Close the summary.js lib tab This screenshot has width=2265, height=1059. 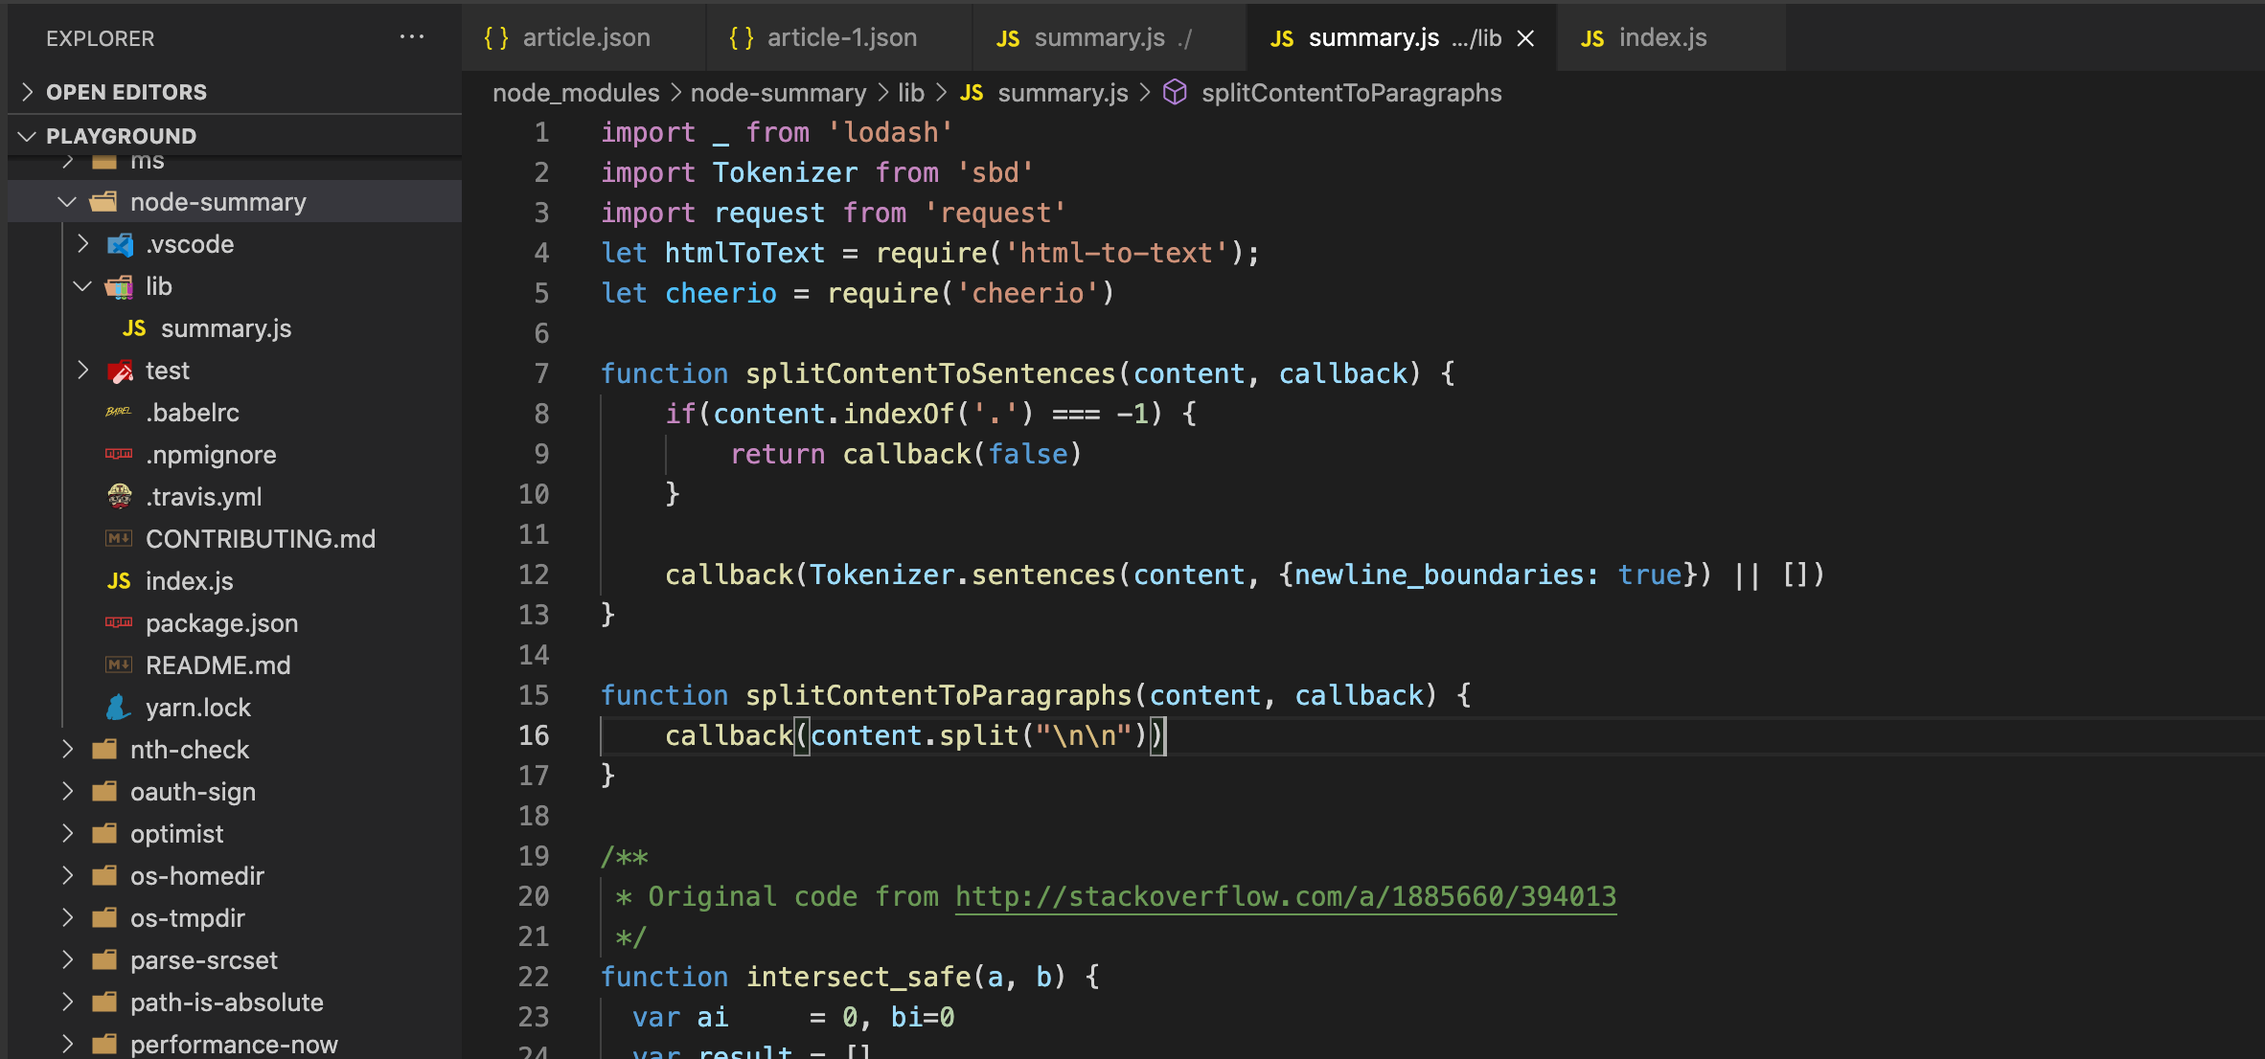1525,38
